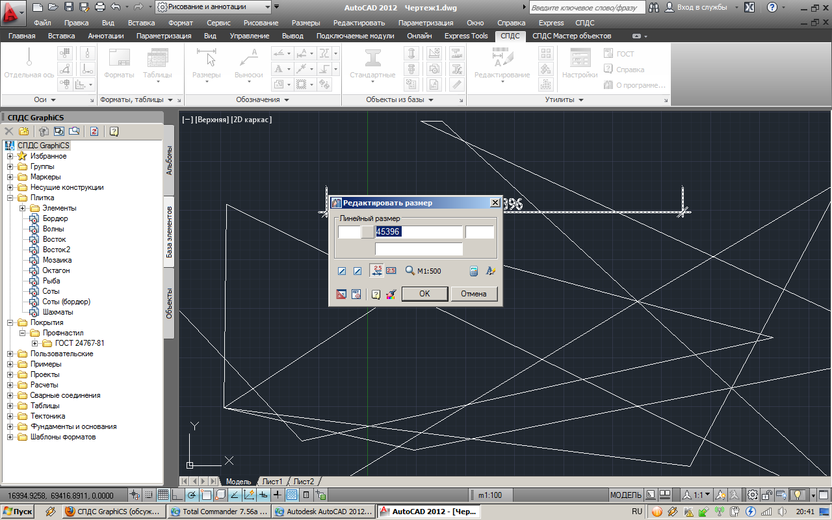832x520 pixels.
Task: Click the m1:100 scale in status bar
Action: (490, 495)
